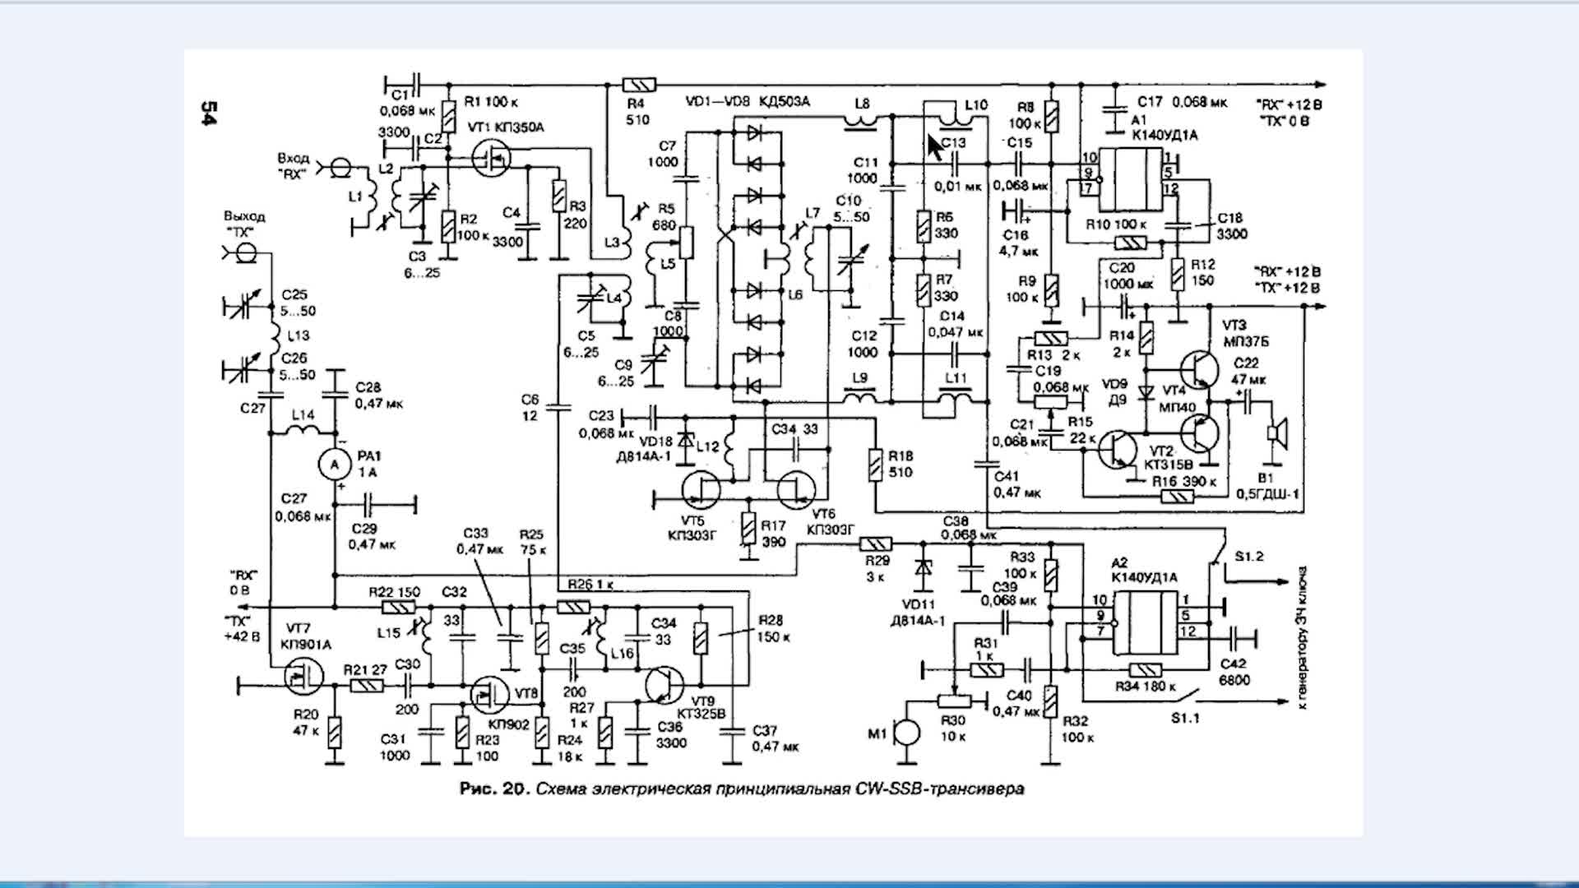Click the VT2 КТ315В transistor symbol
Image resolution: width=1579 pixels, height=888 pixels.
click(x=1116, y=450)
